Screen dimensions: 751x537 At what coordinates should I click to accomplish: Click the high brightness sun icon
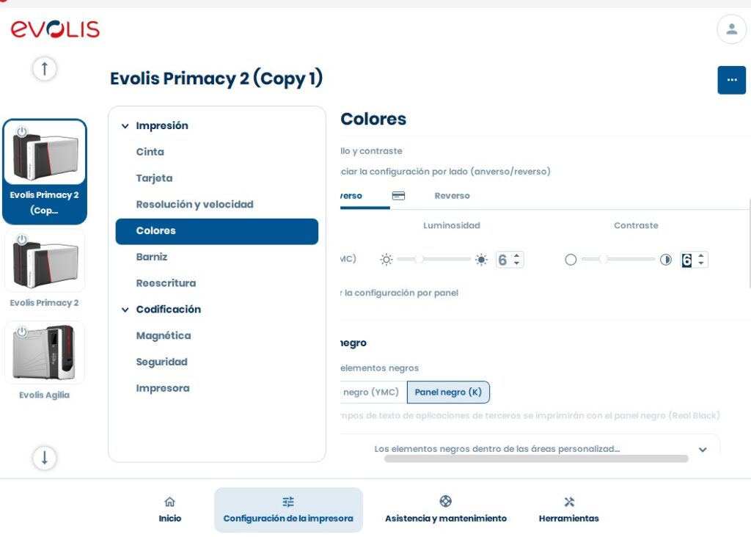click(481, 260)
